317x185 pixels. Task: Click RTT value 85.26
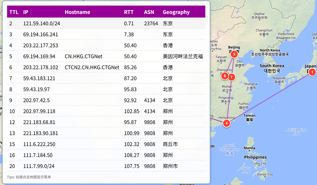[130, 67]
